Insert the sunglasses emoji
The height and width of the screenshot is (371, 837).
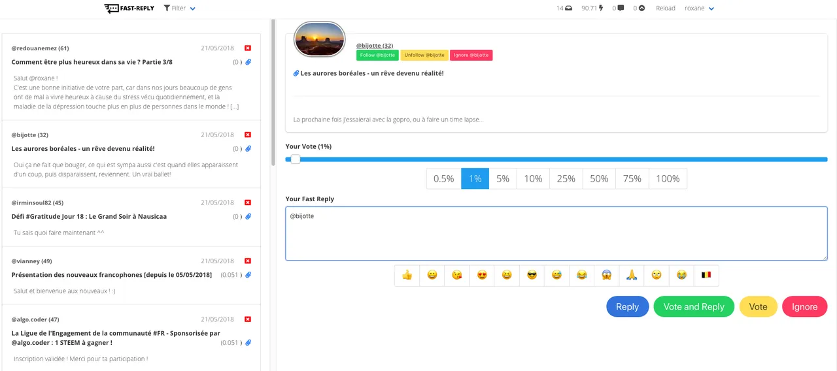(x=532, y=276)
